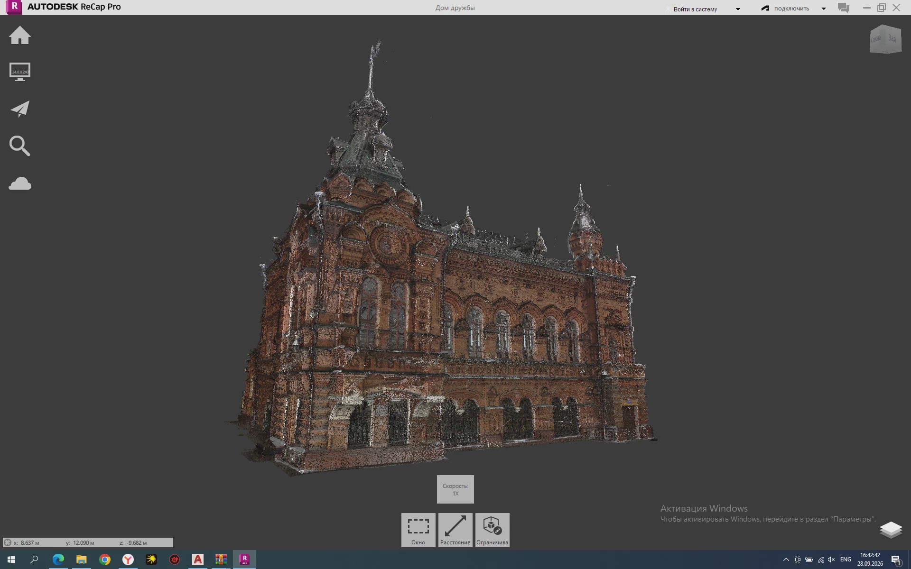Click the Дом дружбы project title
This screenshot has height=569, width=911.
[455, 8]
